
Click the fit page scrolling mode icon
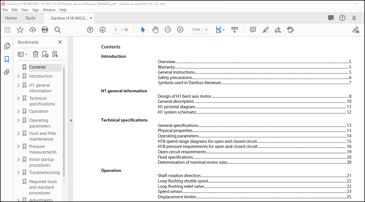tap(218, 30)
